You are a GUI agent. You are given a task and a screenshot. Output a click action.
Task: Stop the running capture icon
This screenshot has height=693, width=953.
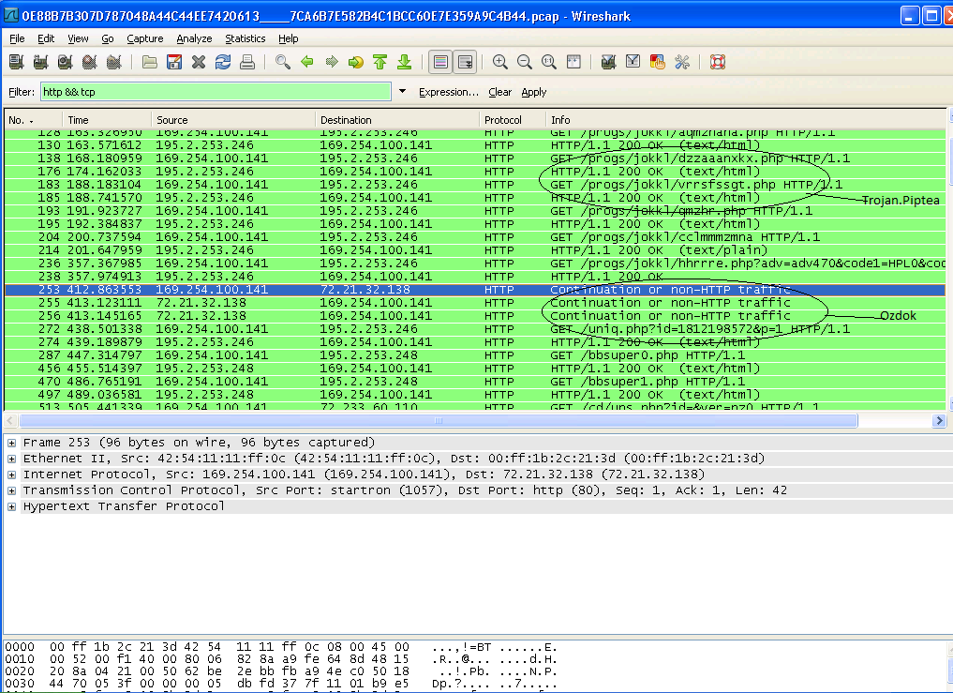pyautogui.click(x=89, y=62)
